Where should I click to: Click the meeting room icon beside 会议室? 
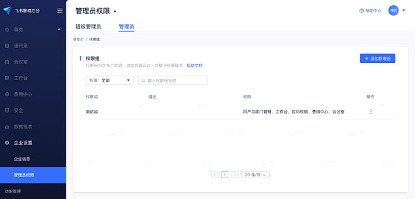(x=7, y=62)
